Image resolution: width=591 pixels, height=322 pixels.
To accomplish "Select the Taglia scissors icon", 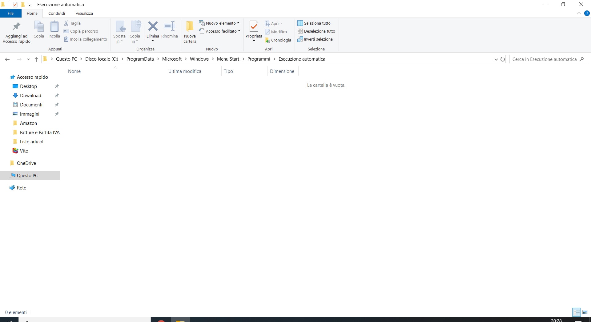I will pyautogui.click(x=66, y=23).
